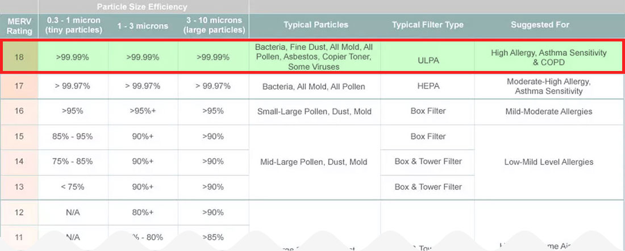
Task: Click the Suggested For column header
Action: (x=540, y=24)
